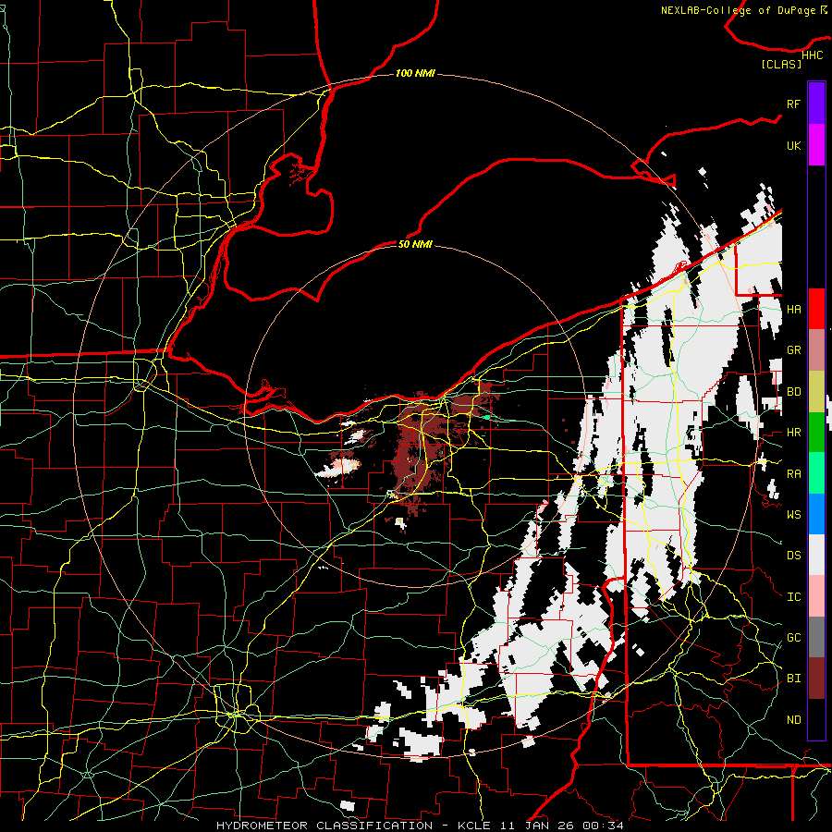Click the "100 NMI" range ring label
The height and width of the screenshot is (832, 832).
(x=415, y=73)
